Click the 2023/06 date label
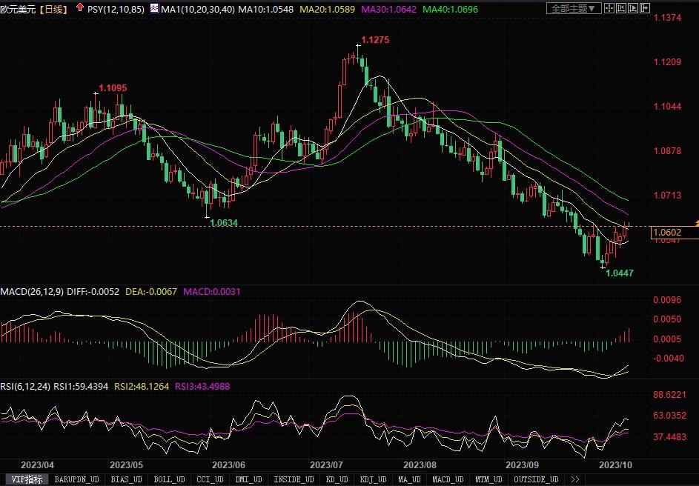Screen dimensions: 699x486 [x=228, y=465]
